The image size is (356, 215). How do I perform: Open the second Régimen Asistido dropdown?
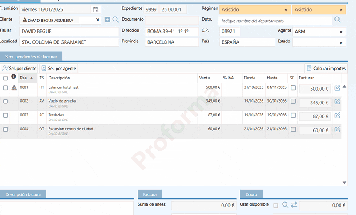pyautogui.click(x=319, y=10)
